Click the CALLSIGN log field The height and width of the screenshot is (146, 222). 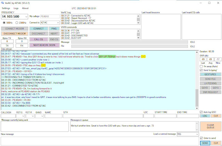(x=8, y=116)
